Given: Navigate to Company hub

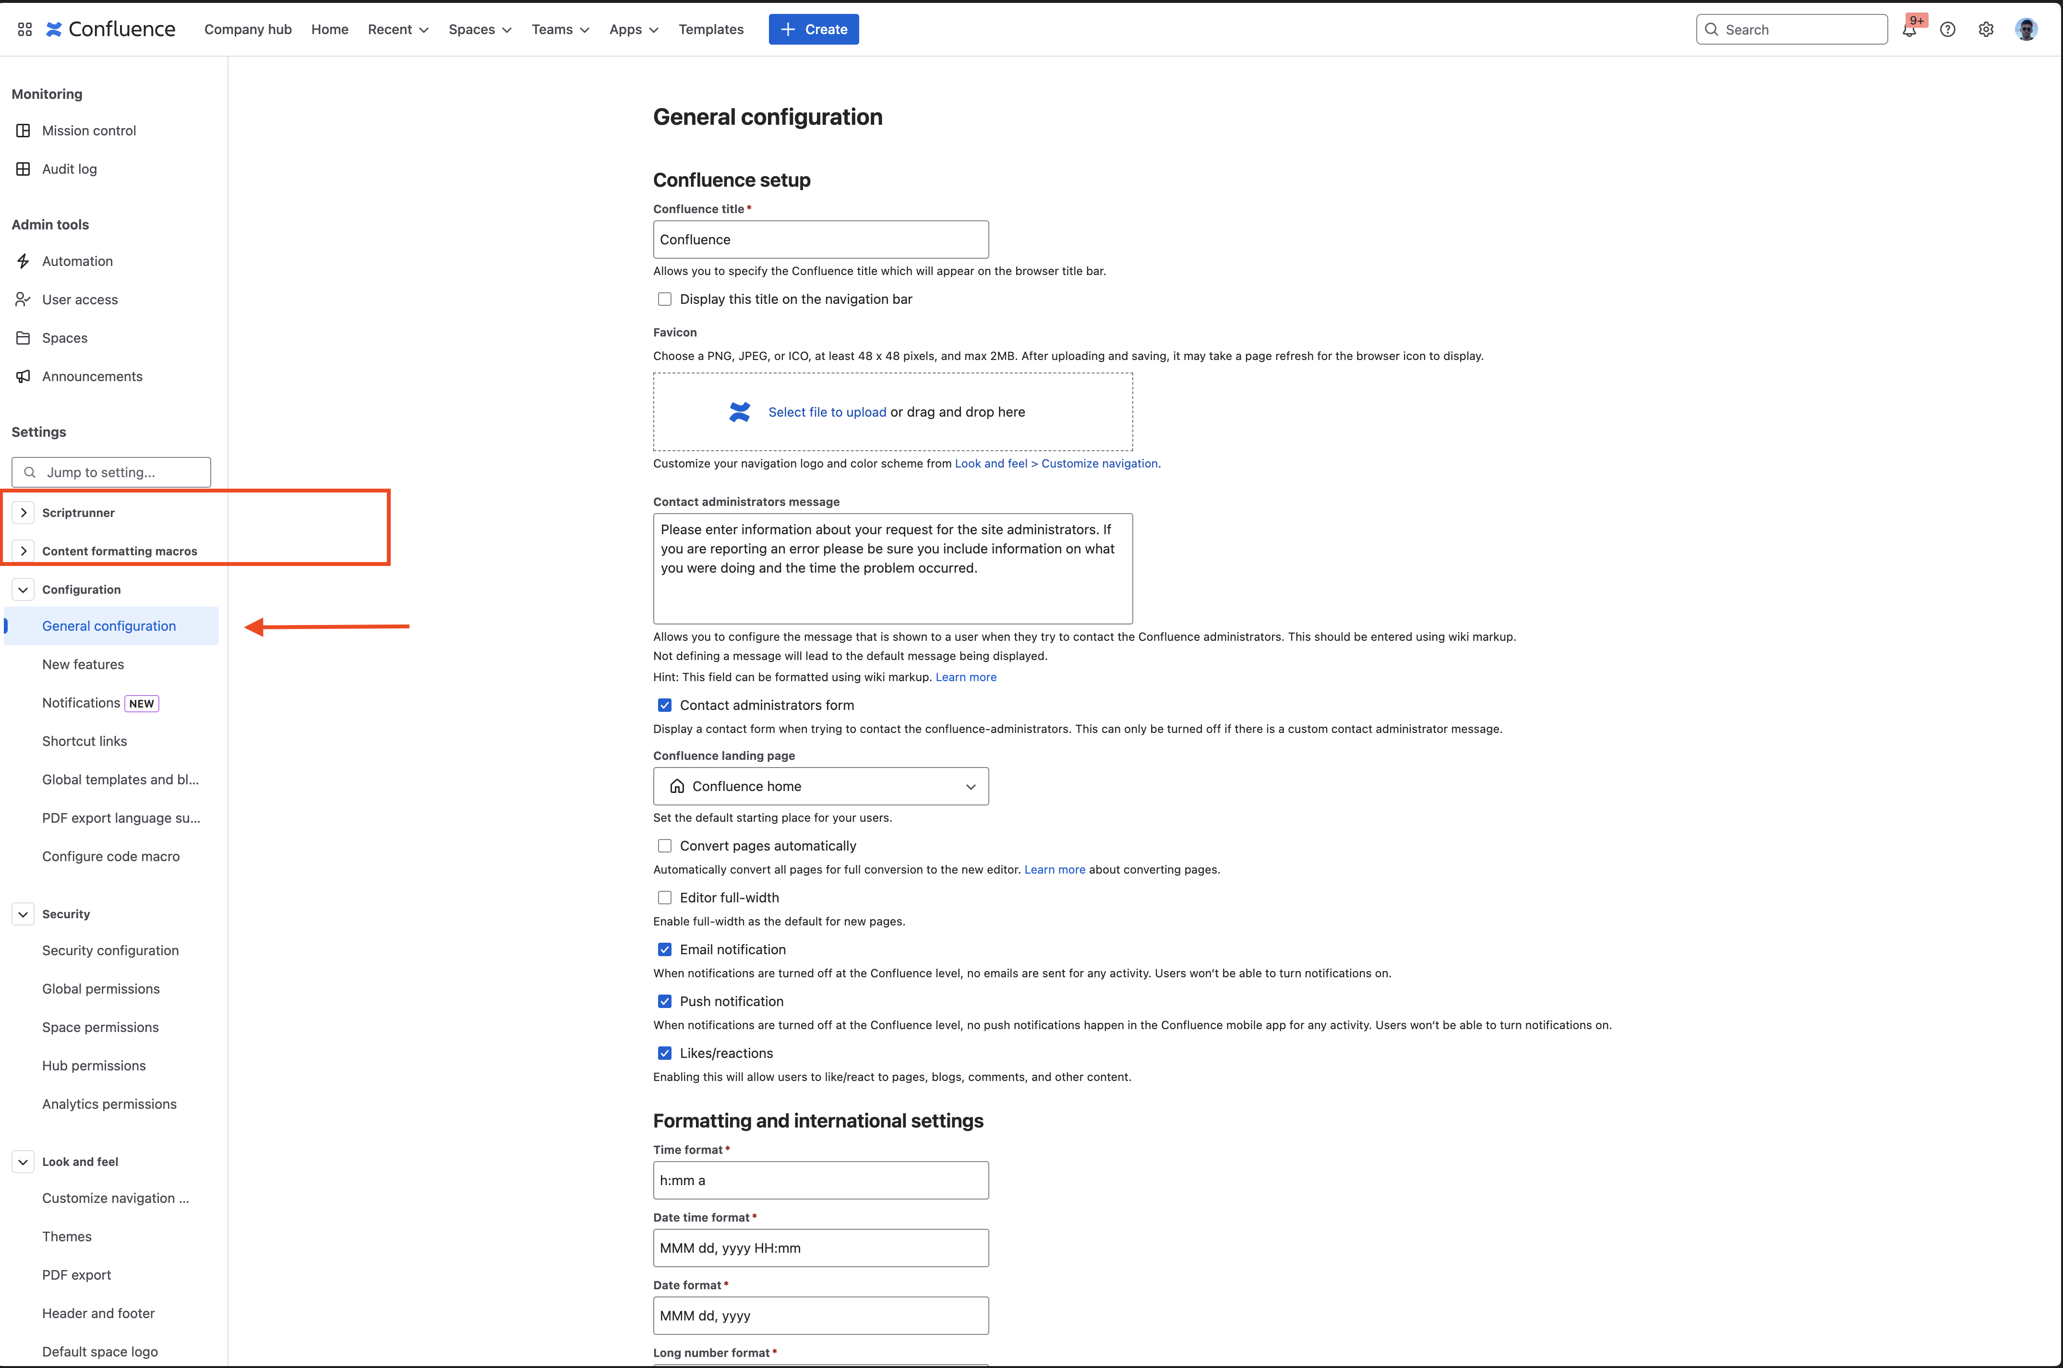Looking at the screenshot, I should [248, 29].
